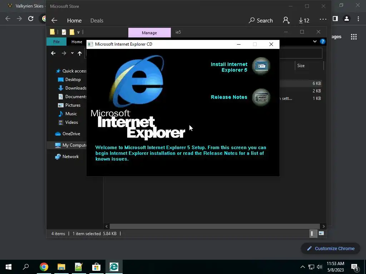Open the Home ribbon tab in File Explorer

pyautogui.click(x=77, y=42)
